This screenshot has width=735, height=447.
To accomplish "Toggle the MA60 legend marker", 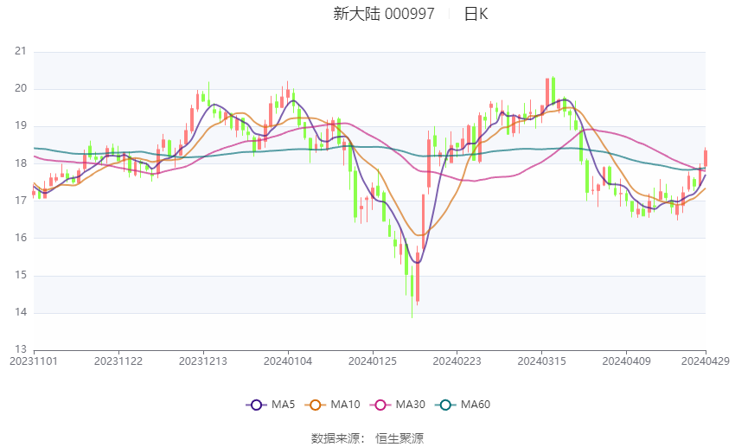I will (x=445, y=405).
